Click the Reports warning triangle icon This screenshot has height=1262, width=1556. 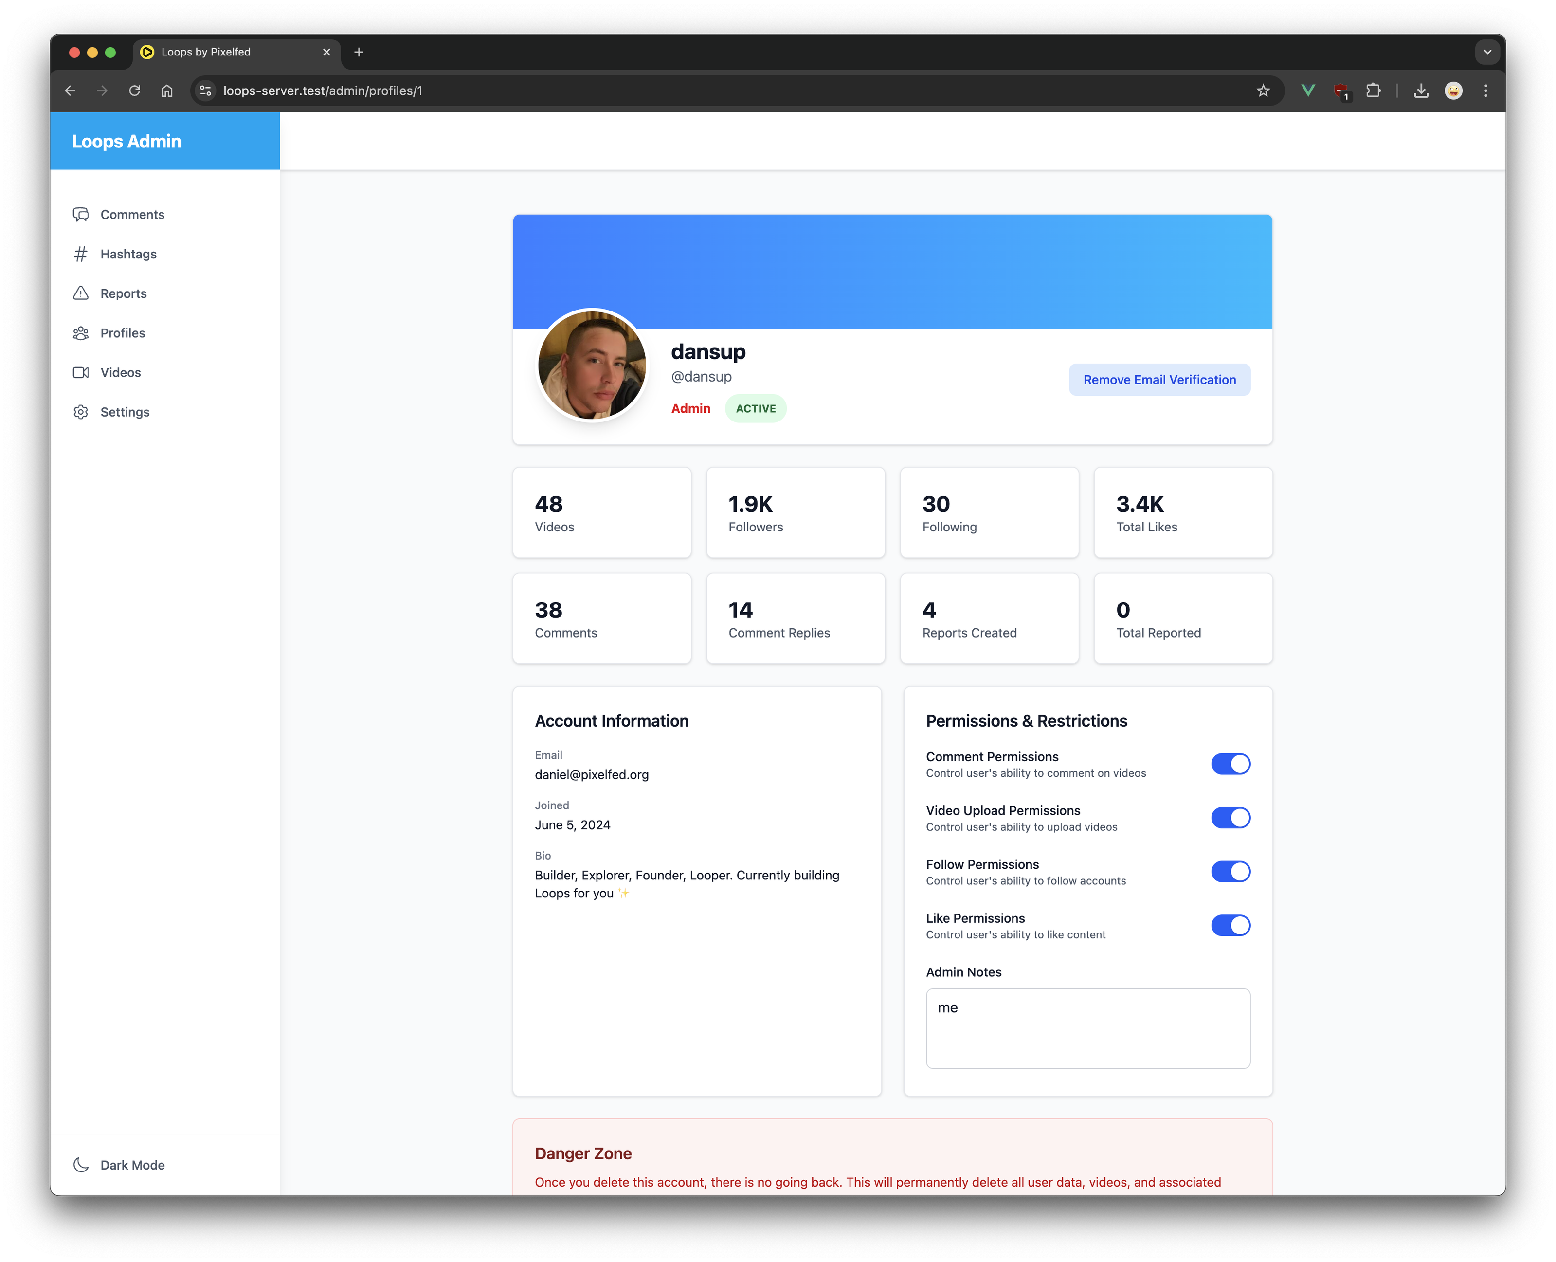(x=81, y=293)
